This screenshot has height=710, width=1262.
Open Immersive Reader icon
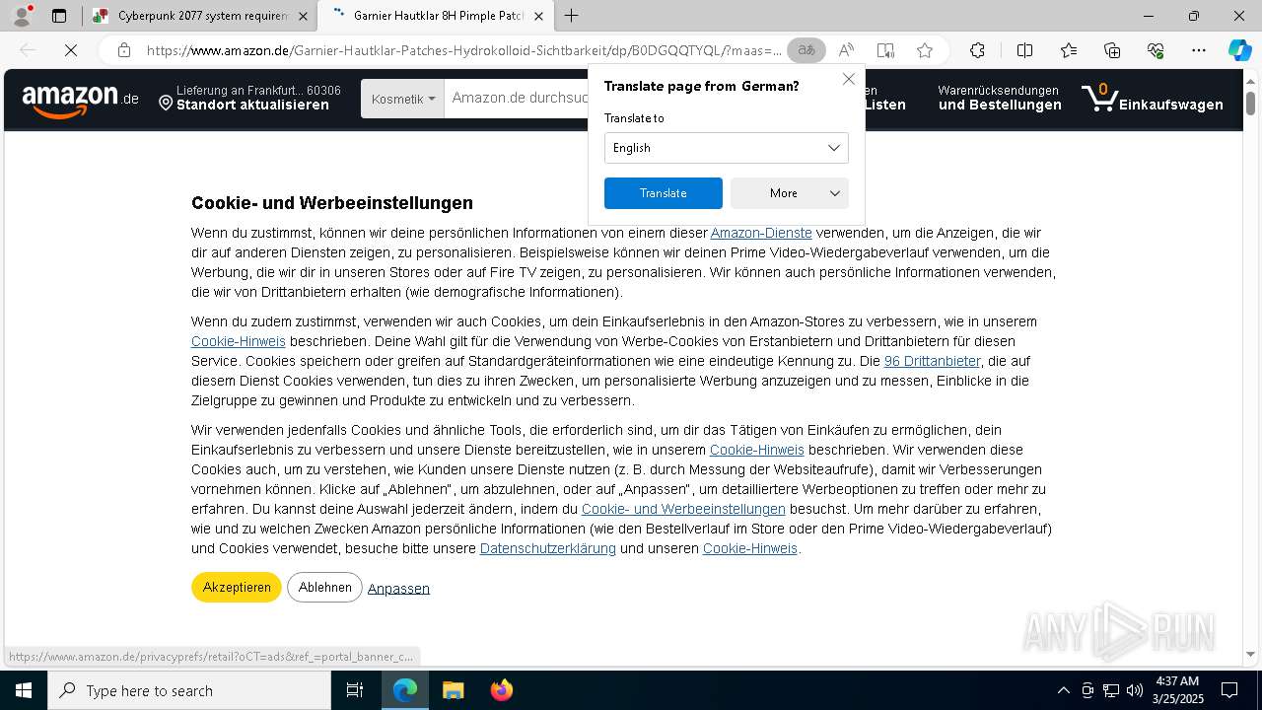(885, 50)
